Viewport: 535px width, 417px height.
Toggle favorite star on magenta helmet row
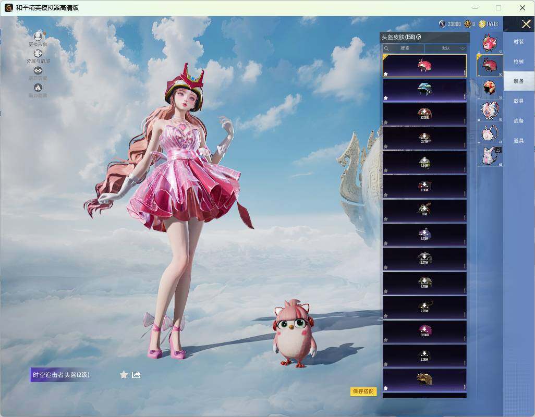[385, 340]
